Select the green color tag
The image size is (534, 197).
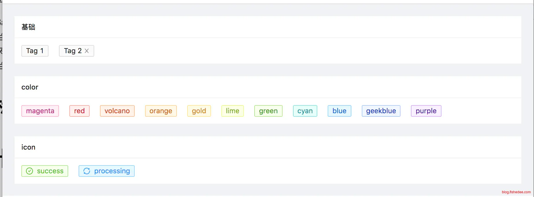[x=268, y=111]
